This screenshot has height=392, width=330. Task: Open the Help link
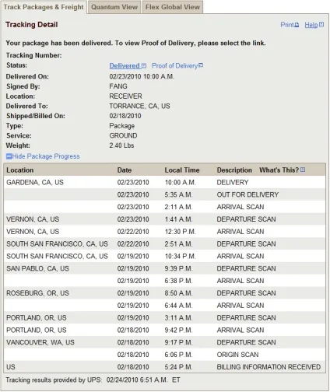311,25
